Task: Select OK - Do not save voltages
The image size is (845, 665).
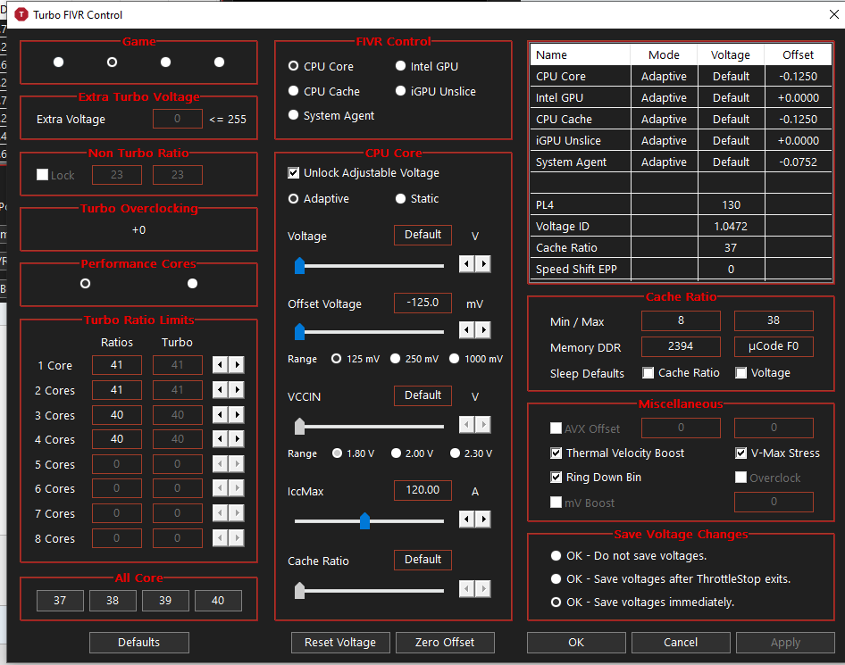Action: click(628, 556)
